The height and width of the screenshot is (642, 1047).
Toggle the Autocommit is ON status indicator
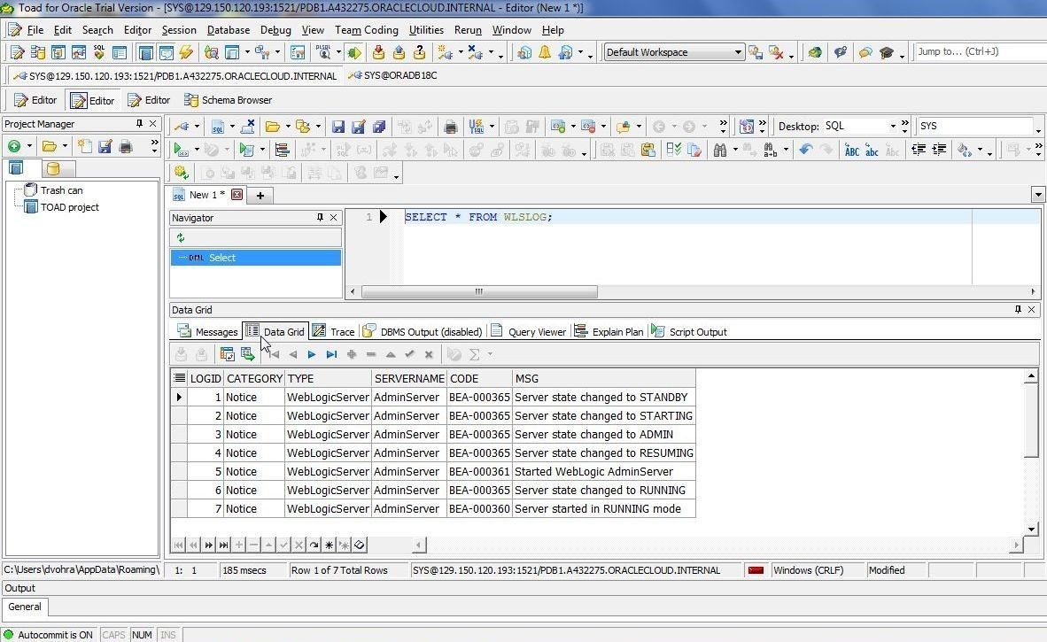point(49,635)
